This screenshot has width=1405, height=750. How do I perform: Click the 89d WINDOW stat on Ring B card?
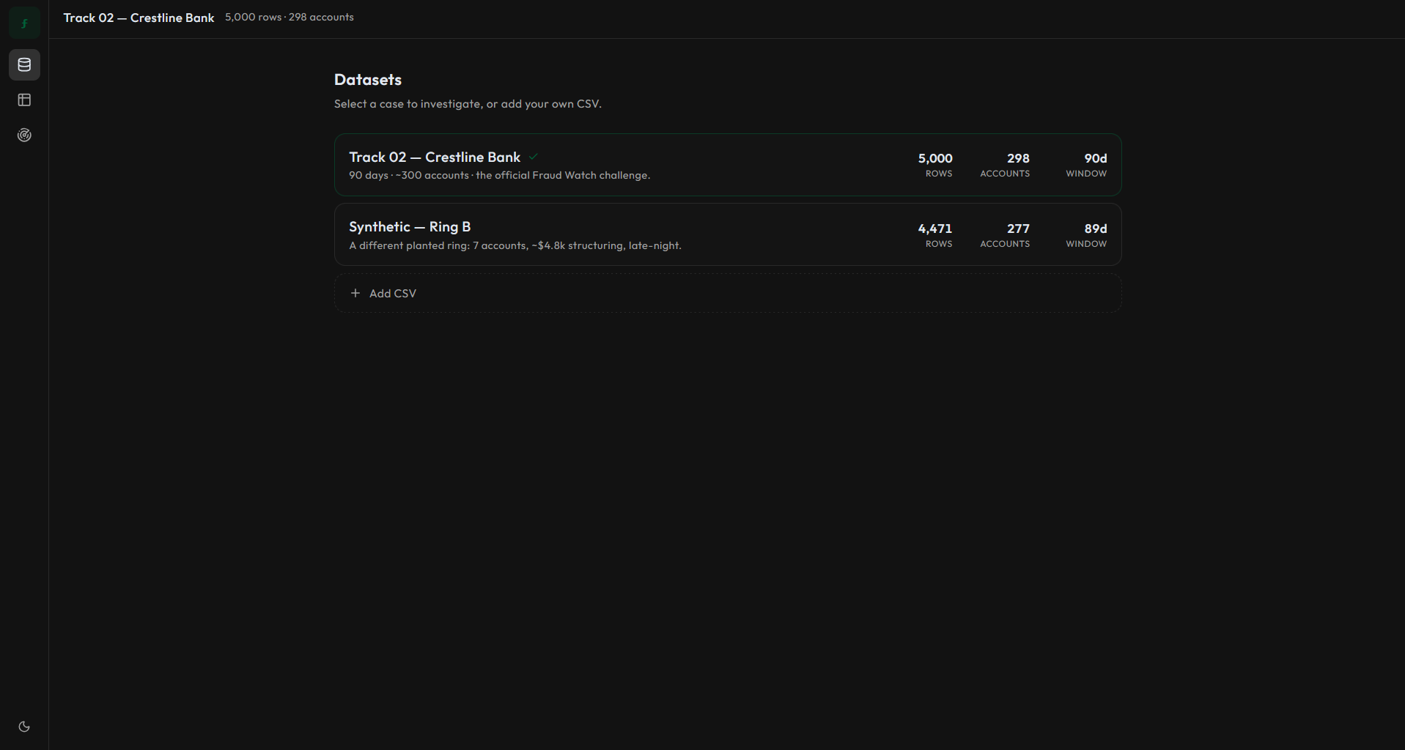(x=1086, y=235)
